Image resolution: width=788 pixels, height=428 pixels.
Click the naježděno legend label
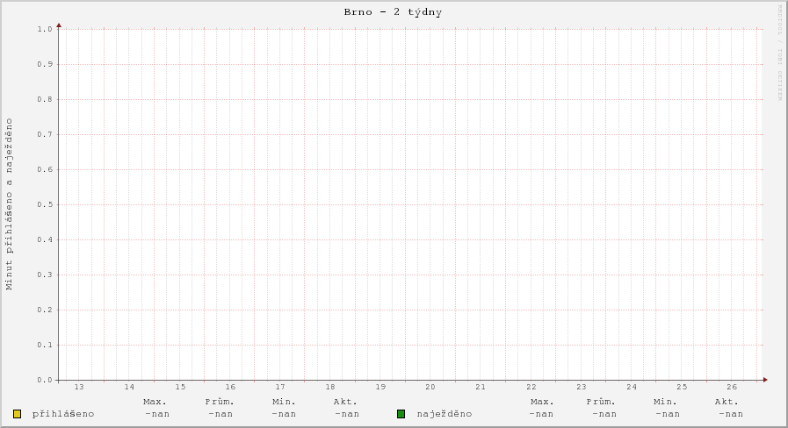tap(444, 414)
